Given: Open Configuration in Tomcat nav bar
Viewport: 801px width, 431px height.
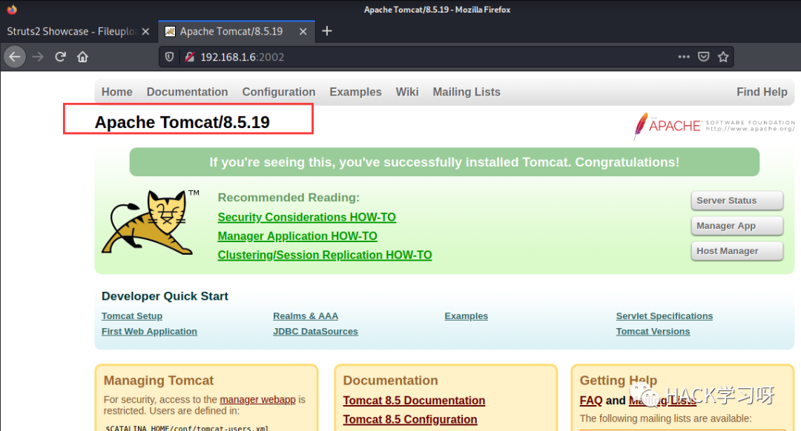Looking at the screenshot, I should 278,92.
